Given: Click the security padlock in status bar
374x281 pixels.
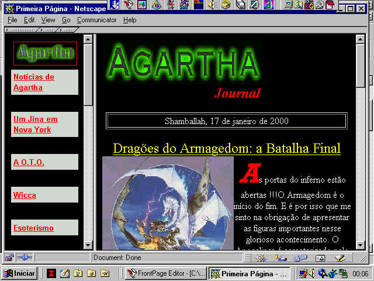Looking at the screenshot, I should (9, 258).
